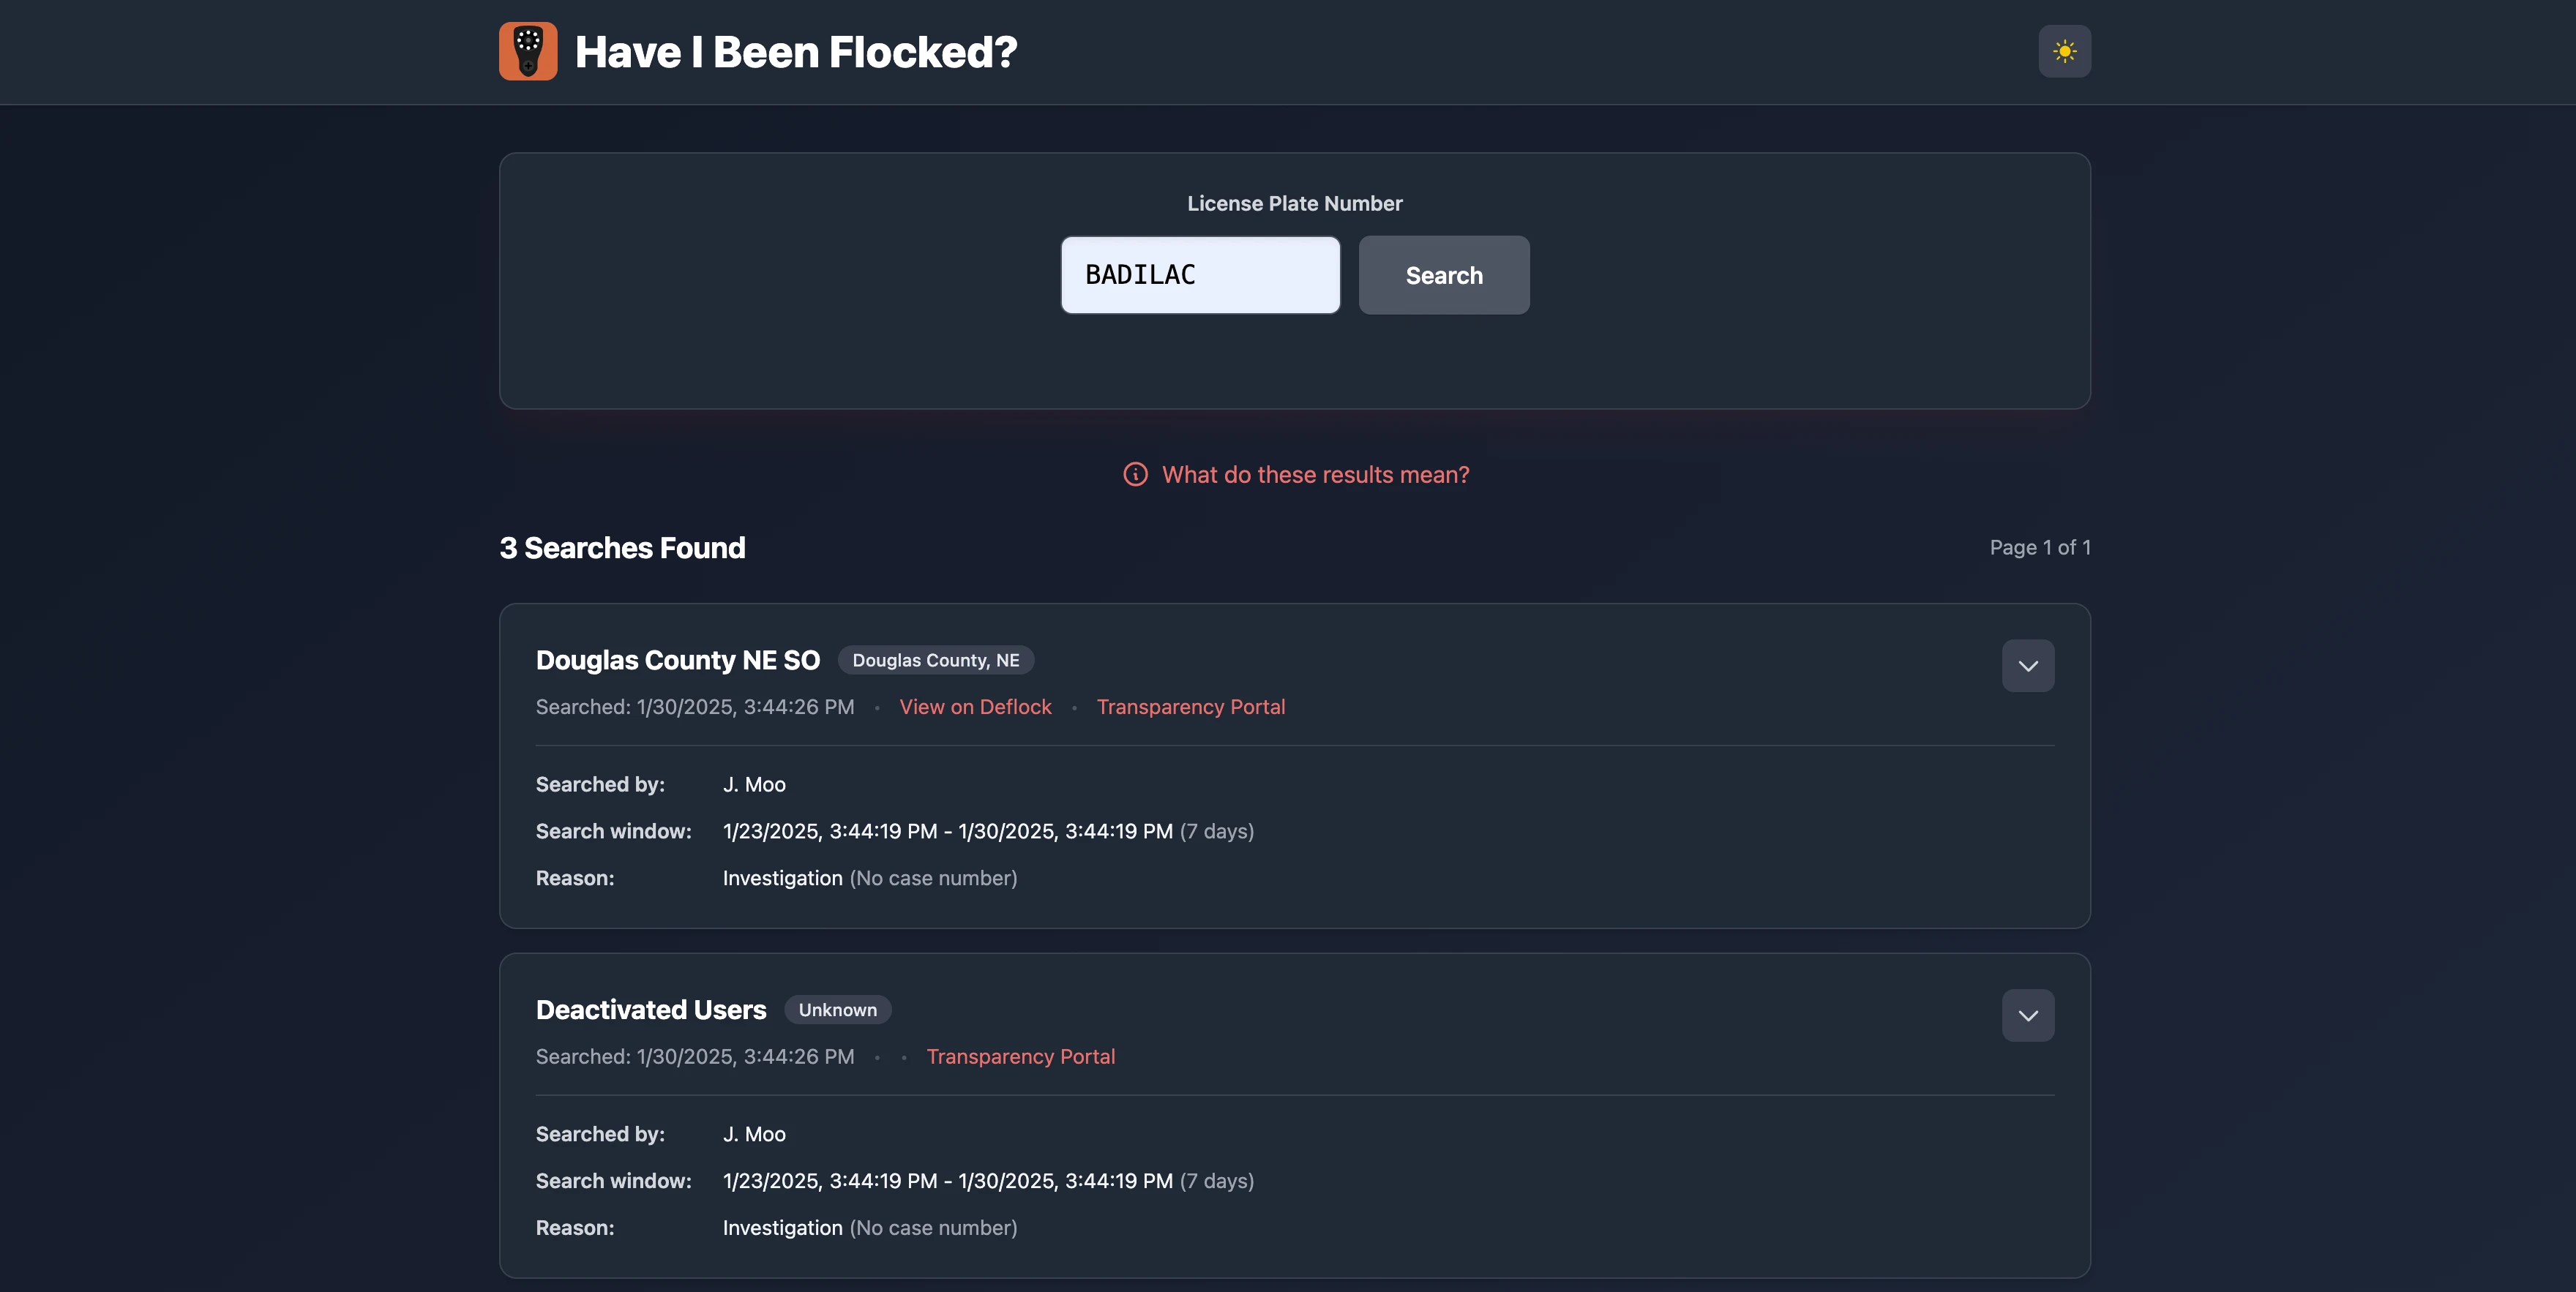Click the Search button

click(x=1444, y=275)
